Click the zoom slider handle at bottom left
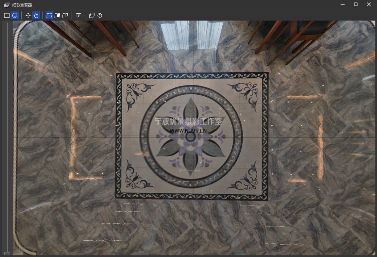 coord(7,253)
